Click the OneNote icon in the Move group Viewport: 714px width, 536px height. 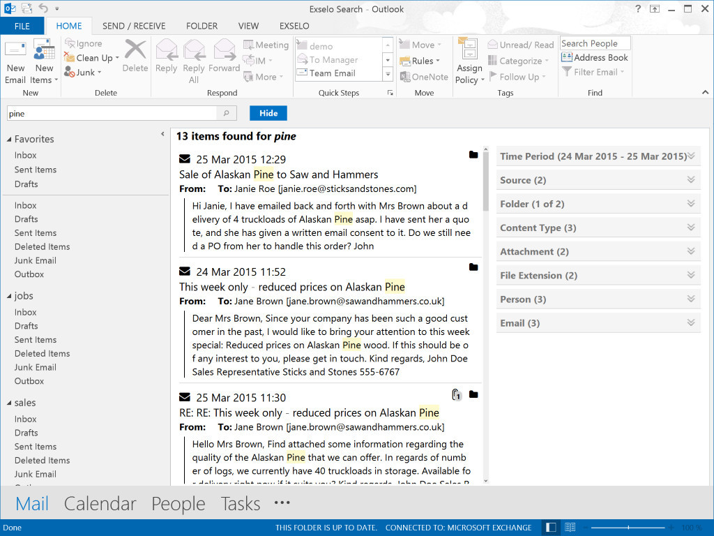pyautogui.click(x=405, y=77)
